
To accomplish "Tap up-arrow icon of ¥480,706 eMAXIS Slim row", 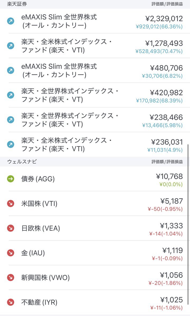I will tap(11, 70).
